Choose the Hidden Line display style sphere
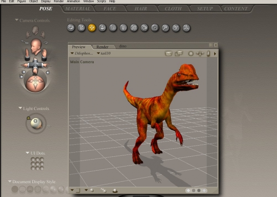 38,189
